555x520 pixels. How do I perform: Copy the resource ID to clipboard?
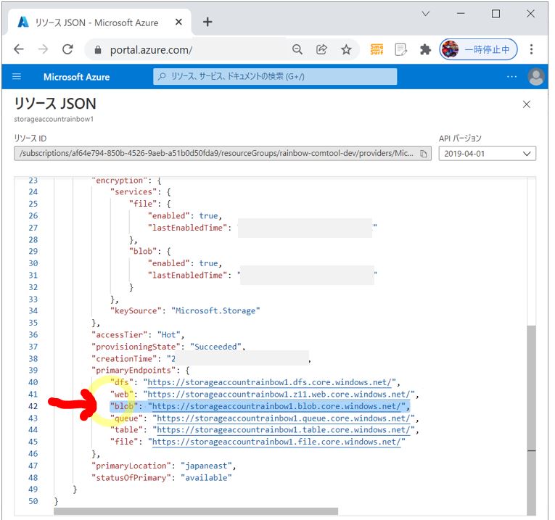click(x=424, y=154)
